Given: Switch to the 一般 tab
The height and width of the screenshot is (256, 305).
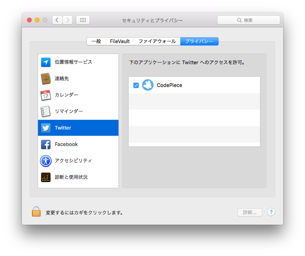Looking at the screenshot, I should (96, 41).
